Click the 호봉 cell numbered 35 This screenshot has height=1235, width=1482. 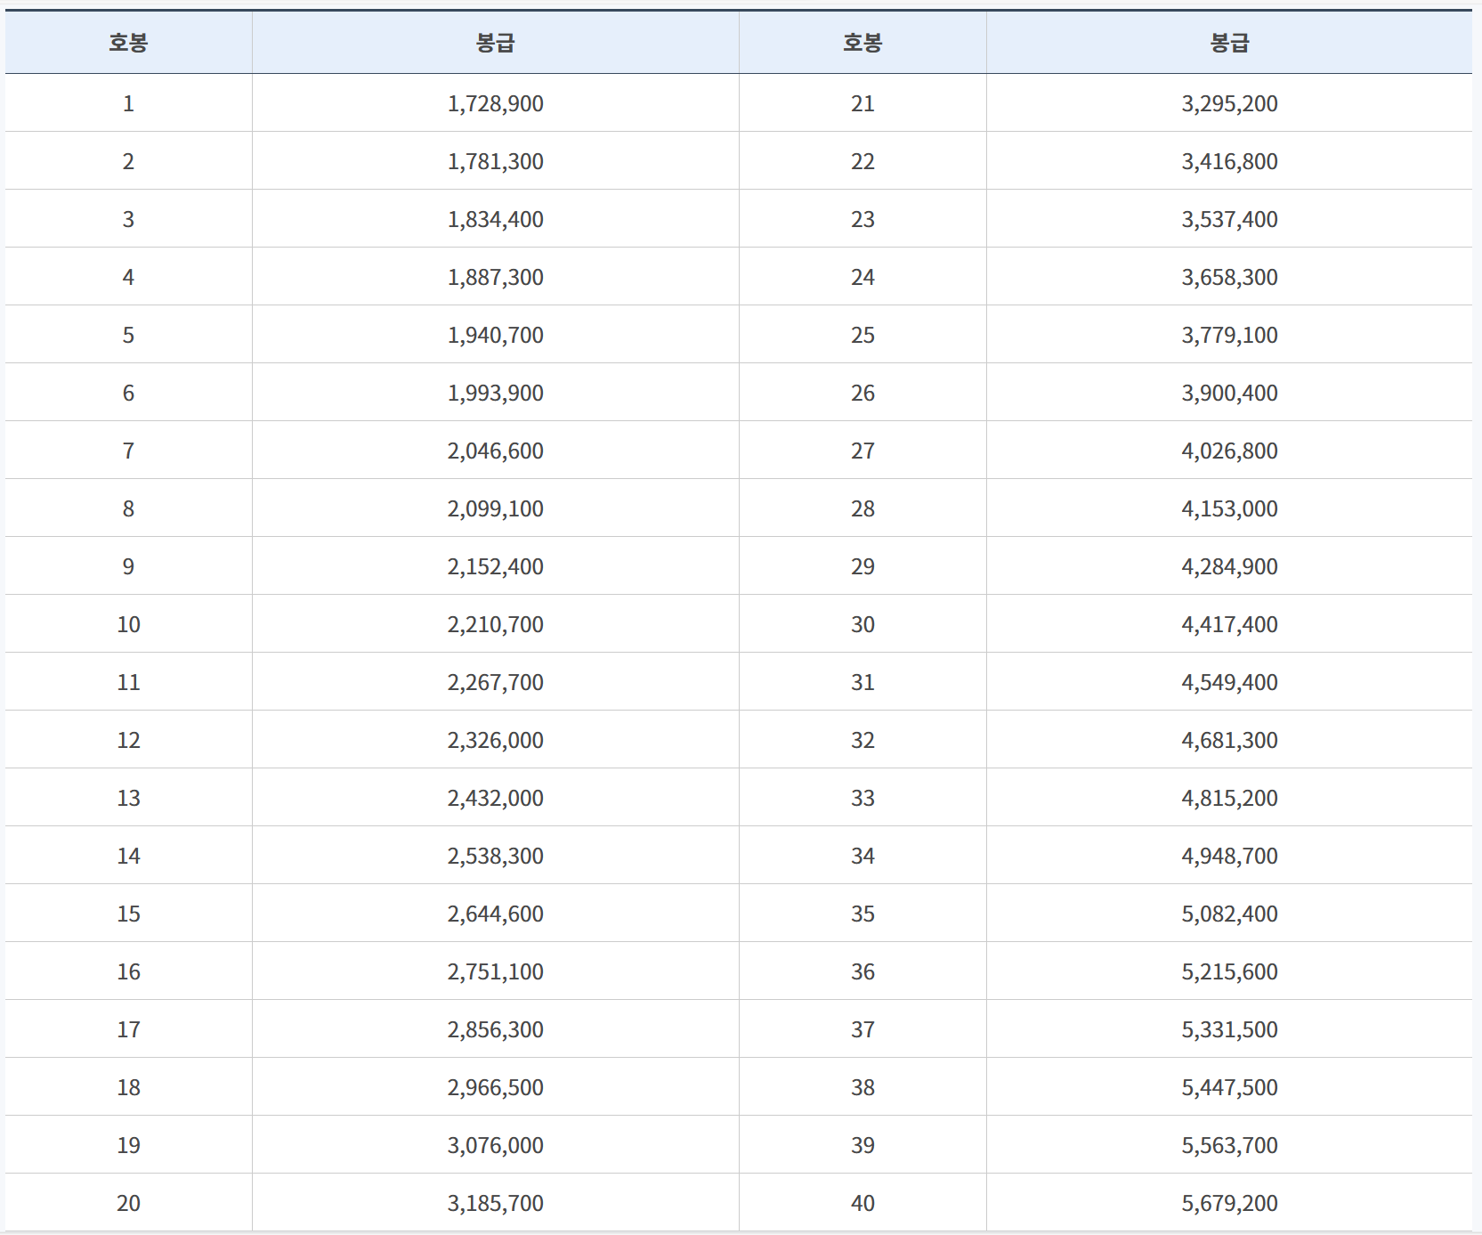(x=862, y=914)
